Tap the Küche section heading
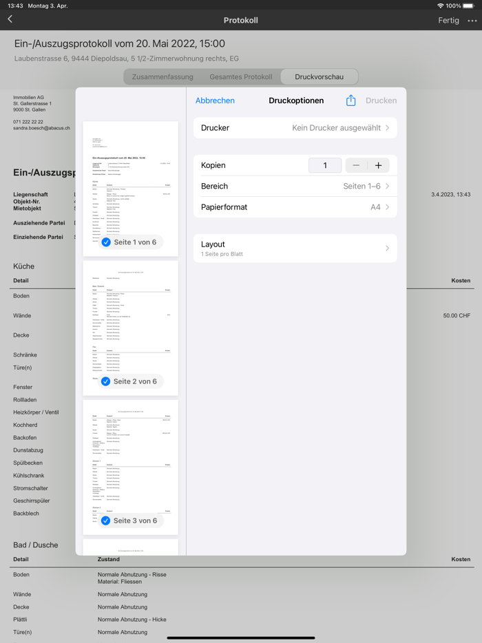The image size is (482, 643). point(24,266)
